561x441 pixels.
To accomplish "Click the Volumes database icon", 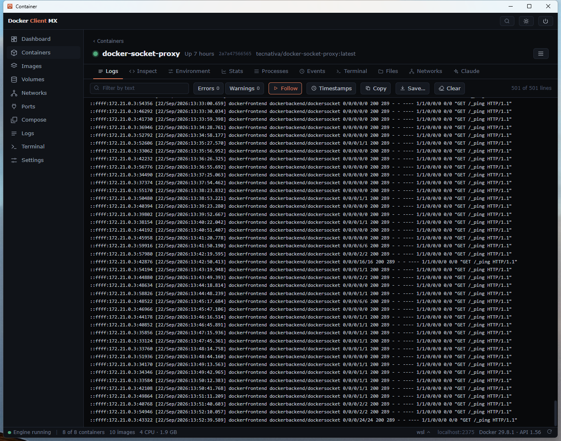I will [x=14, y=79].
